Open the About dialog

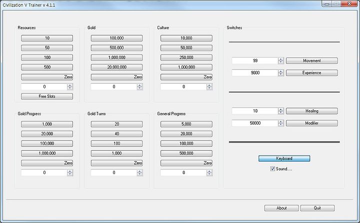(281, 208)
